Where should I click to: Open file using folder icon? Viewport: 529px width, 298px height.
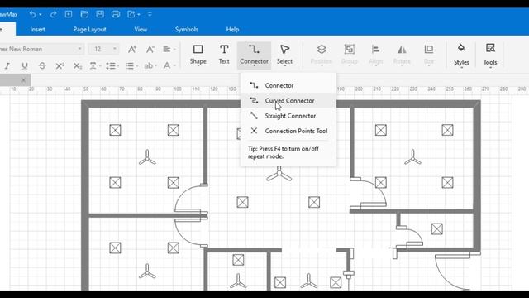tap(84, 14)
